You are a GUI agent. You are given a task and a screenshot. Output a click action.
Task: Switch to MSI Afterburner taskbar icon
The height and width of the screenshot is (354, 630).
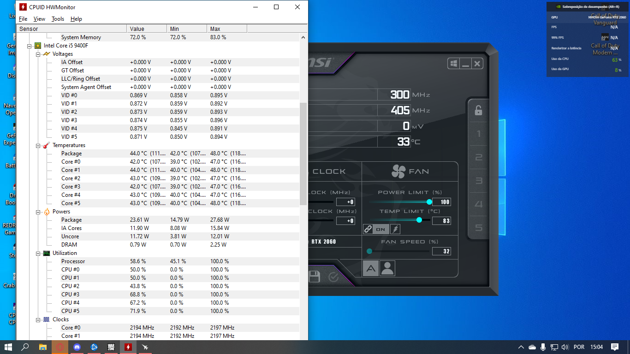coord(145,347)
